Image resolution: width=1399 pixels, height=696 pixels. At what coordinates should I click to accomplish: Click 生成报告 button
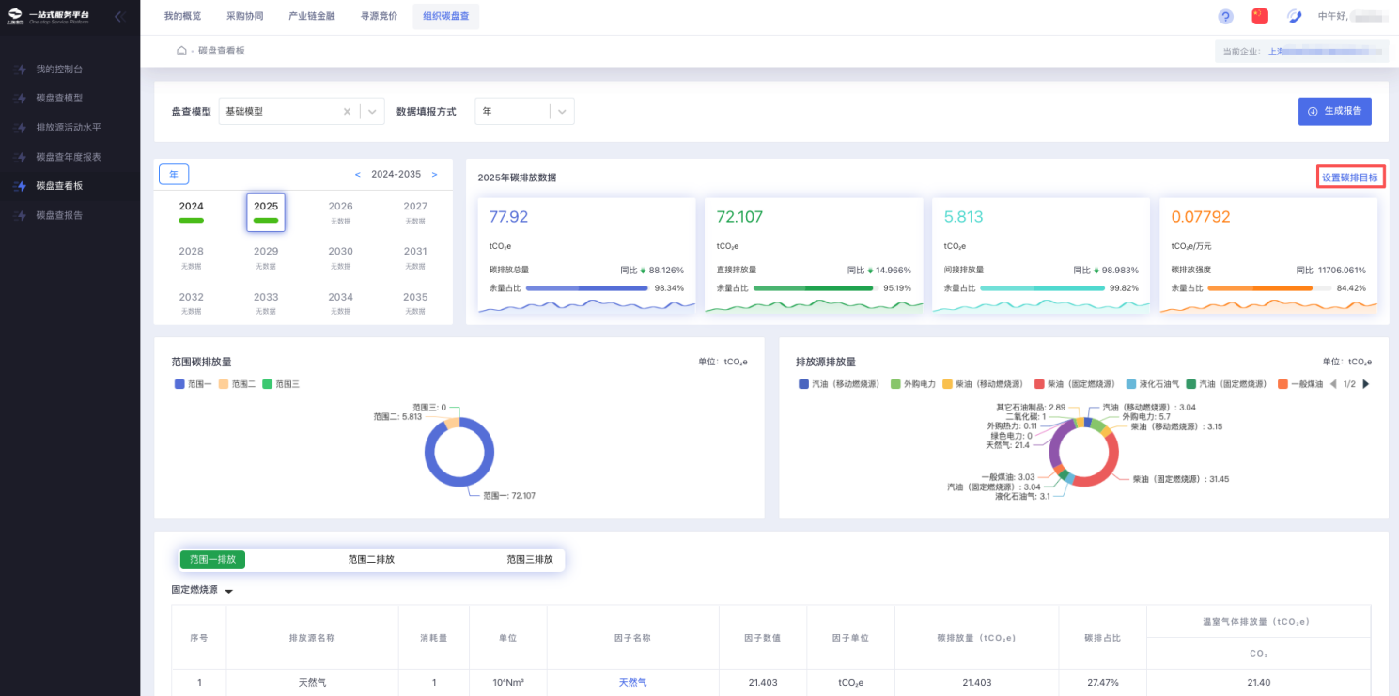pos(1334,111)
